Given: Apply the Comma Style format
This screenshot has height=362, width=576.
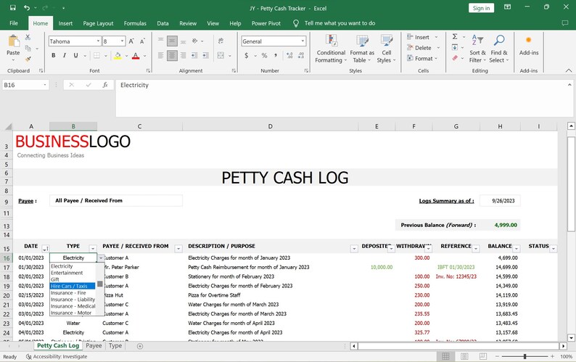Looking at the screenshot, I should [x=276, y=55].
